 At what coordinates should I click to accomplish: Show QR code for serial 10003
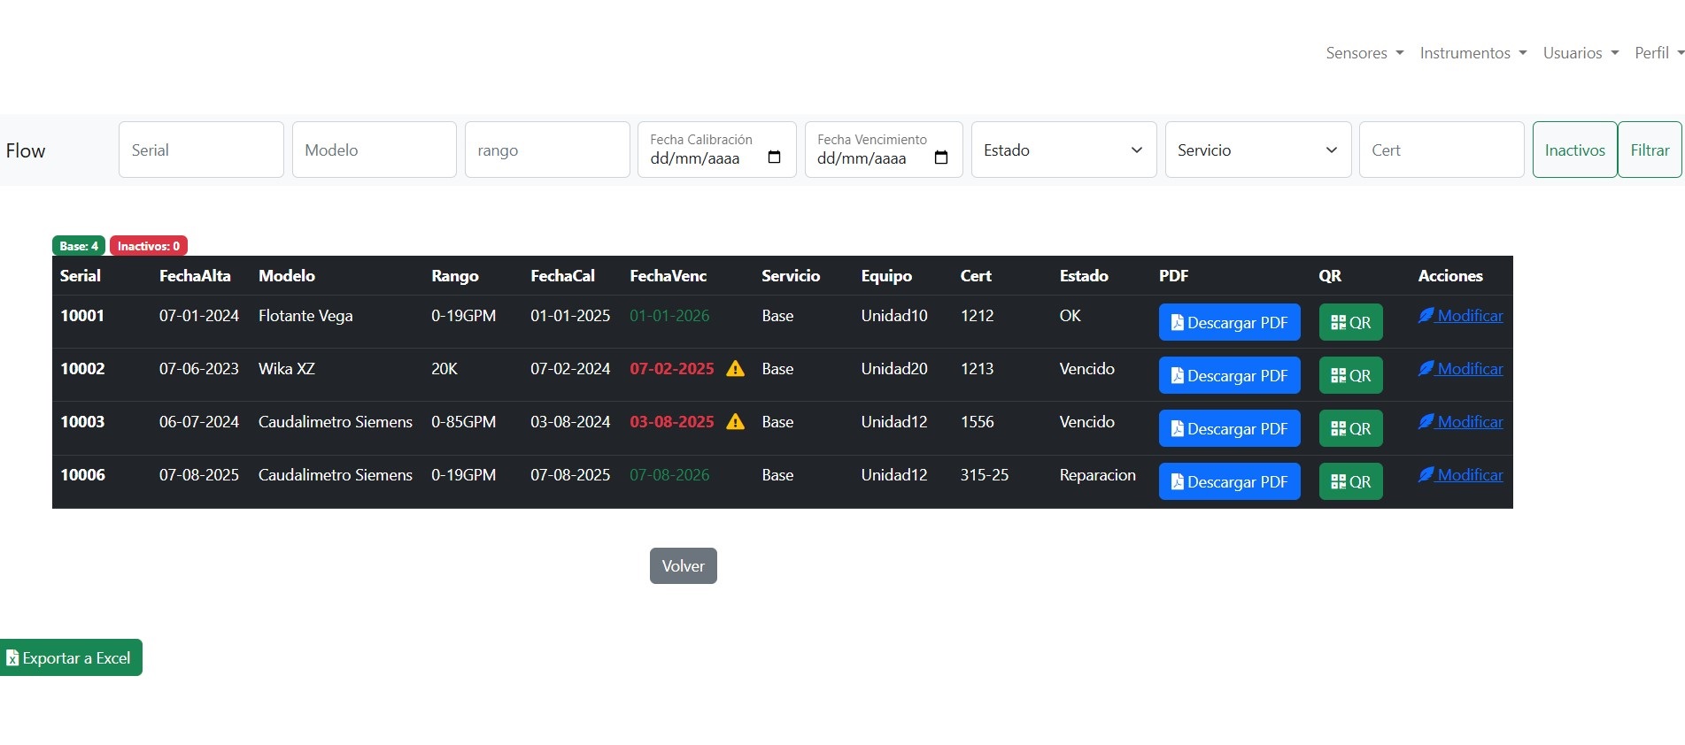coord(1350,428)
